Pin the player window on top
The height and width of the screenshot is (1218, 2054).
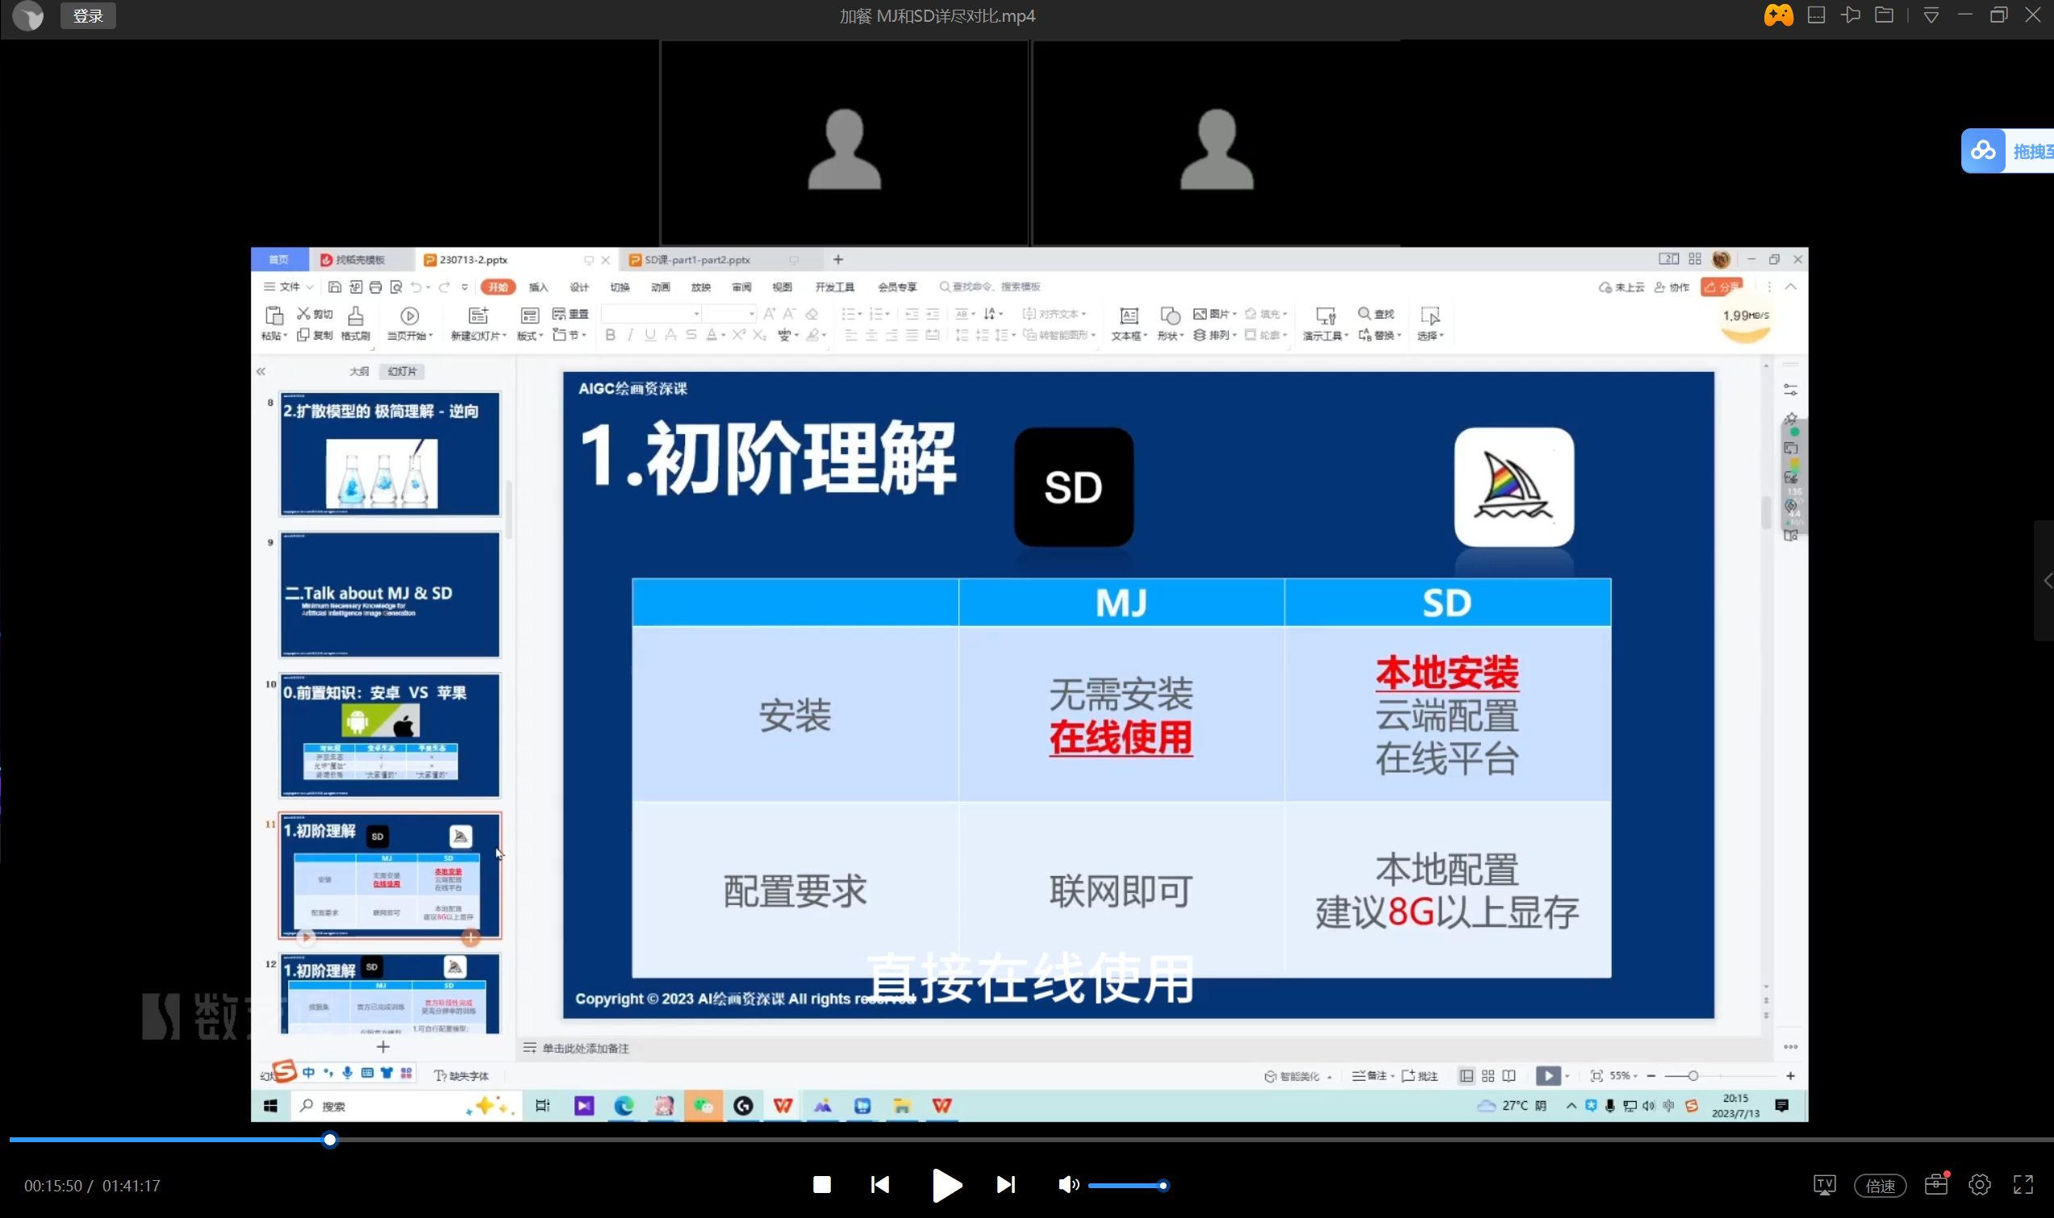(1851, 15)
